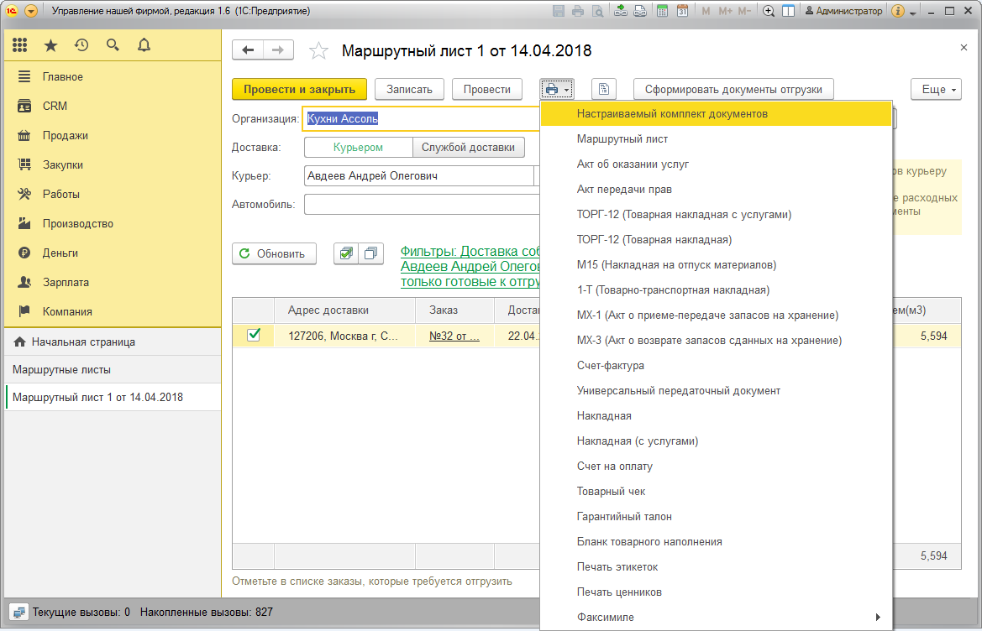Open main menu arrow beside 1C logo
This screenshot has height=631, width=982.
click(31, 11)
